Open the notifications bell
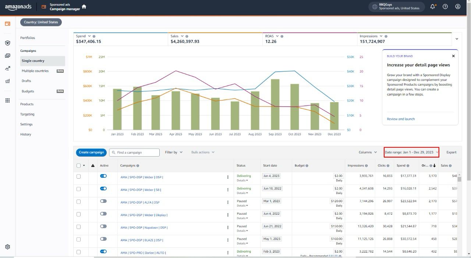471x258 pixels. click(x=433, y=7)
